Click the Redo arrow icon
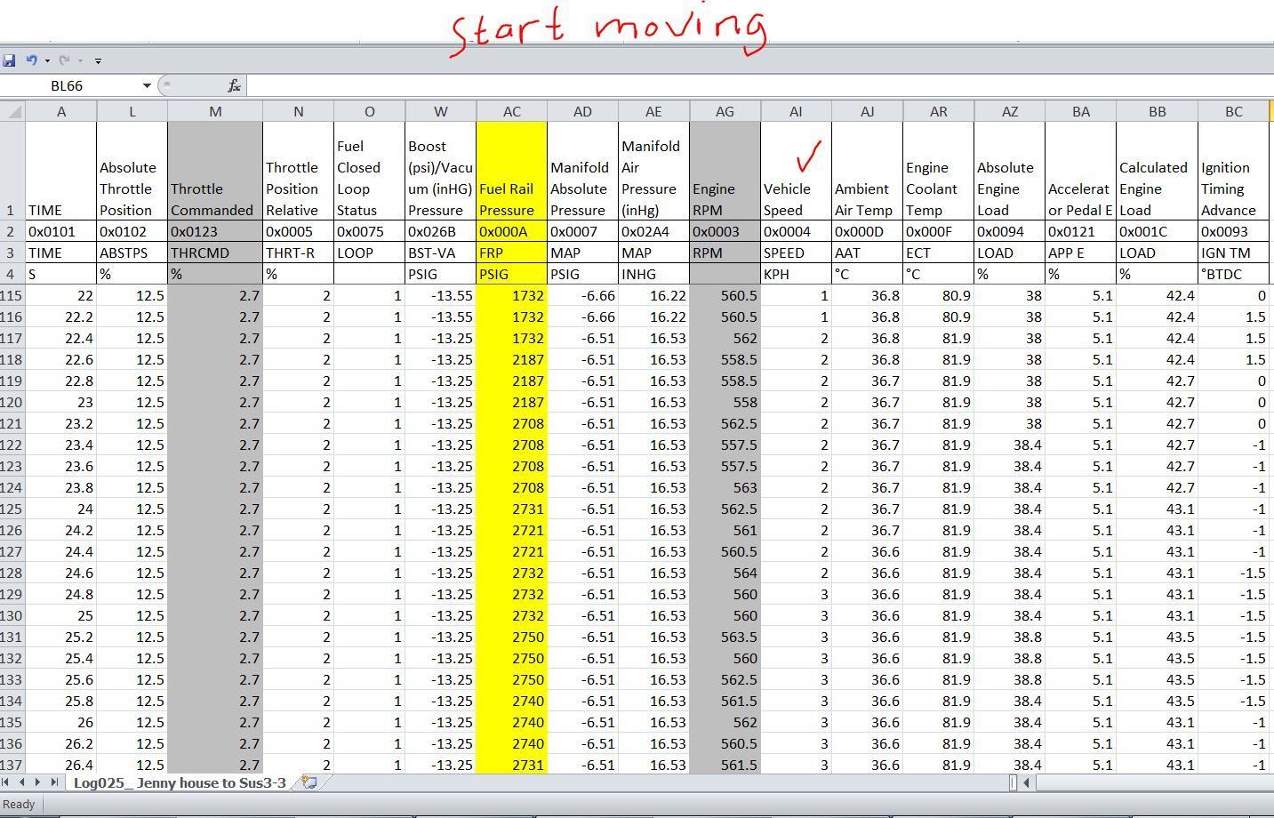The width and height of the screenshot is (1274, 818). coord(64,60)
